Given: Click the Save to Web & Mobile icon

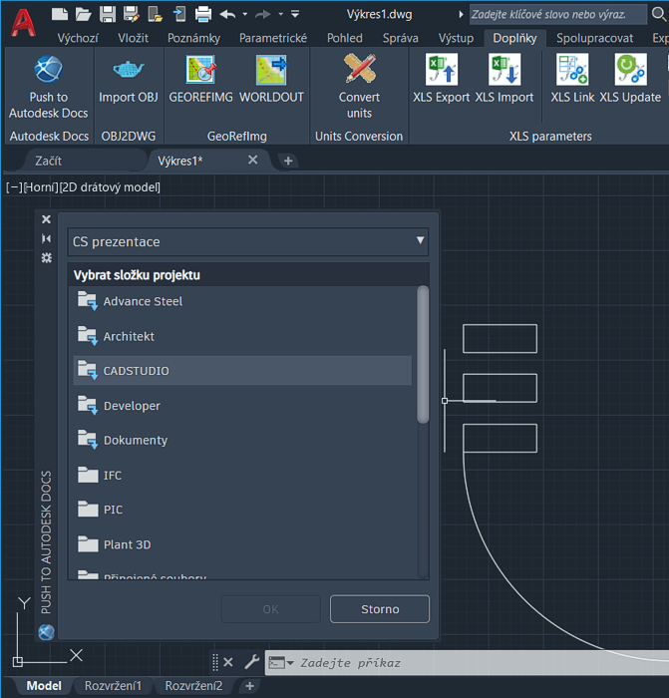Looking at the screenshot, I should click(179, 14).
